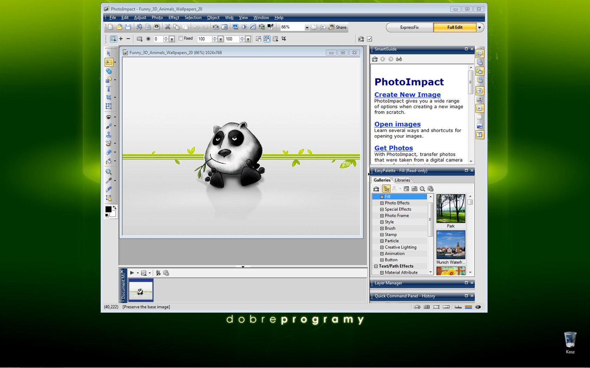Open the digital camera icon in toolbar
590x368 pixels.
coord(216,27)
